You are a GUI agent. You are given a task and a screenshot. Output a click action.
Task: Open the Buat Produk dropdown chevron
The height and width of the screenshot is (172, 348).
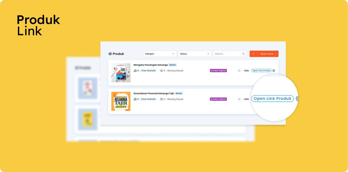276,54
